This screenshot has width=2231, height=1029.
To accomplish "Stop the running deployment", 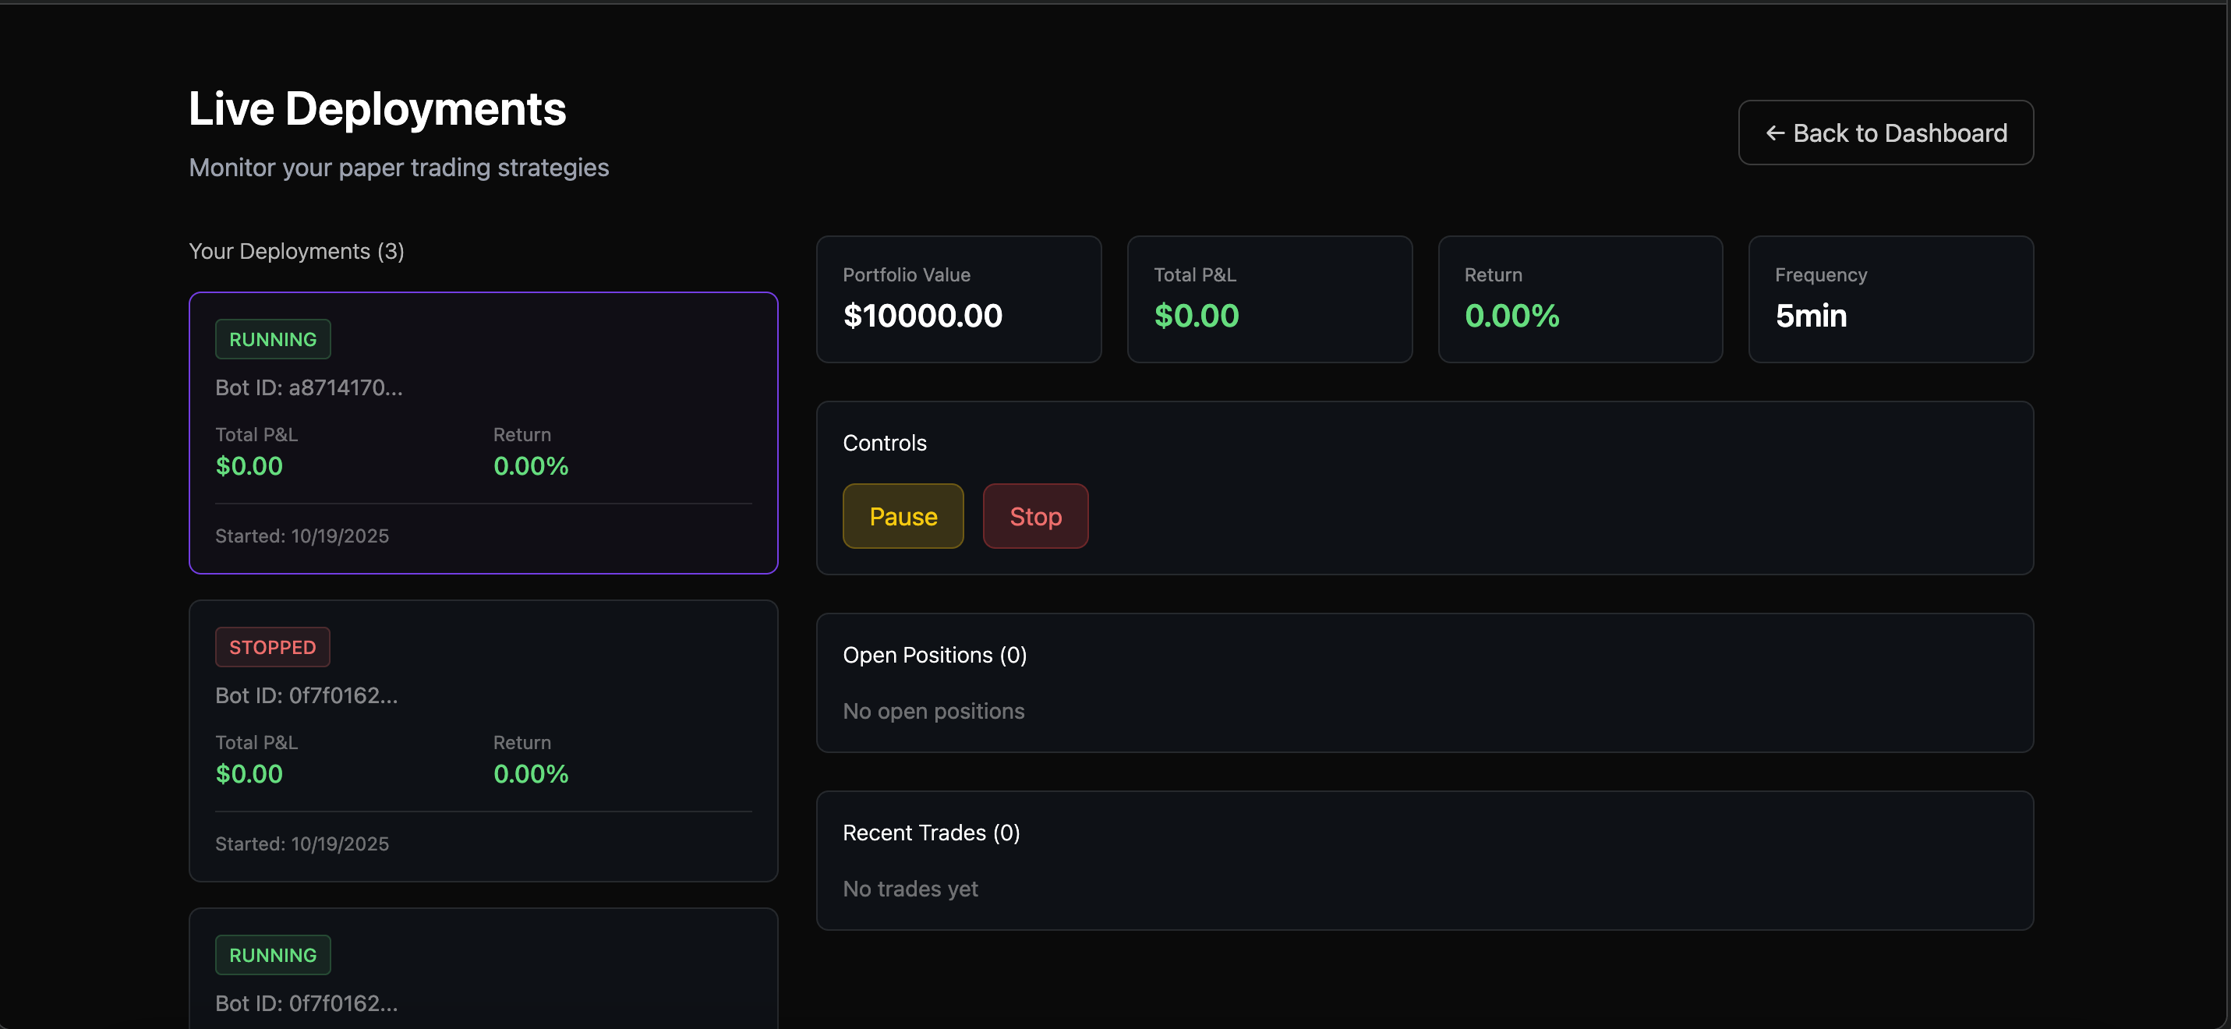I will point(1035,516).
